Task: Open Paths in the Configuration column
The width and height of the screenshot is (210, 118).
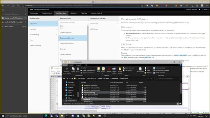Action: point(43,40)
